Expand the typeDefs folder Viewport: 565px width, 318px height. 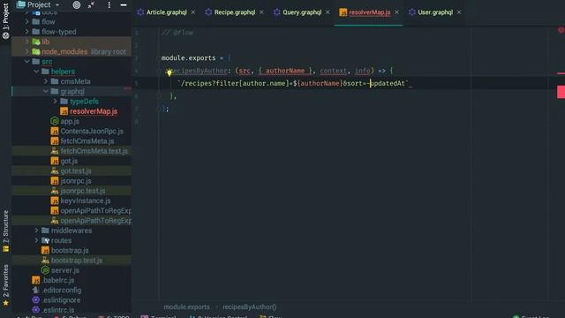55,102
